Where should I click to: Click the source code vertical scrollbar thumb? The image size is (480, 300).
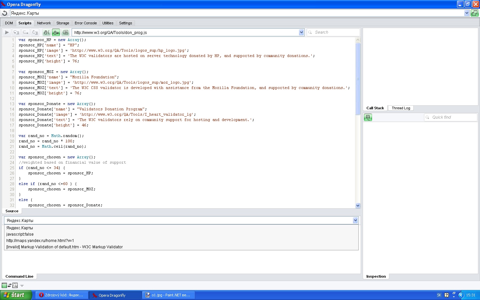pyautogui.click(x=358, y=78)
